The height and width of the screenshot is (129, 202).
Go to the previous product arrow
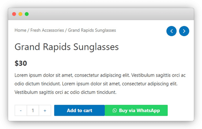coord(171,31)
